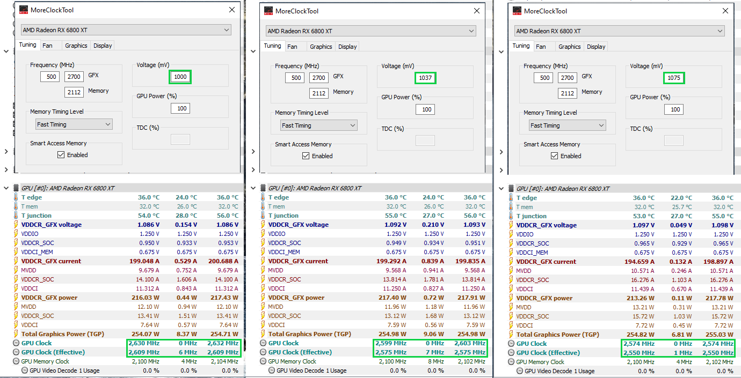Open Graphics tab in 1075 mV window
This screenshot has height=378, width=741.
[x=570, y=47]
